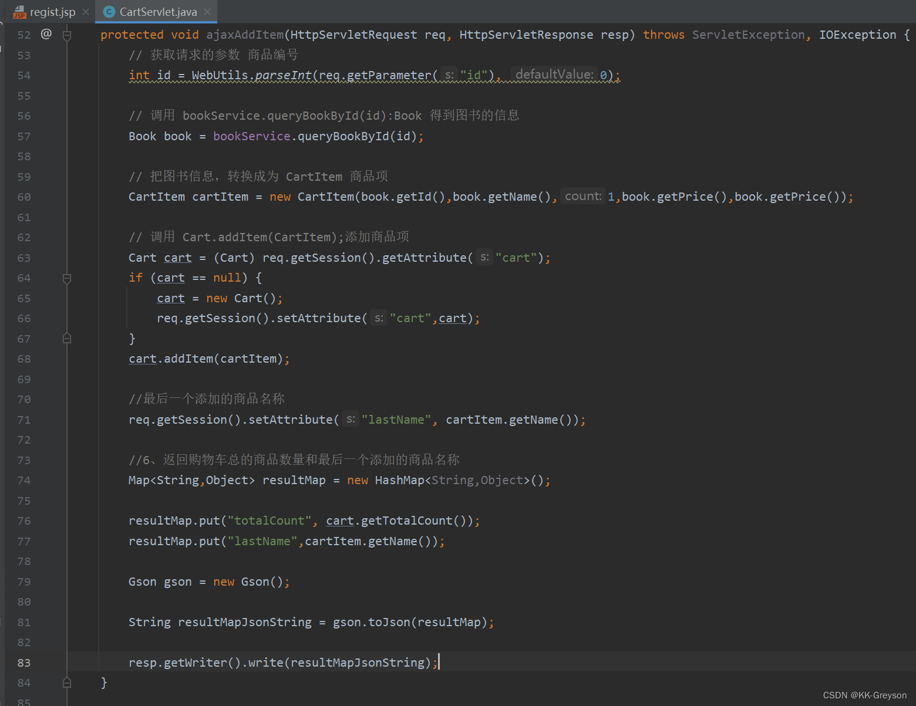Click getWriter call on line 83
The width and height of the screenshot is (916, 706).
pyautogui.click(x=196, y=663)
